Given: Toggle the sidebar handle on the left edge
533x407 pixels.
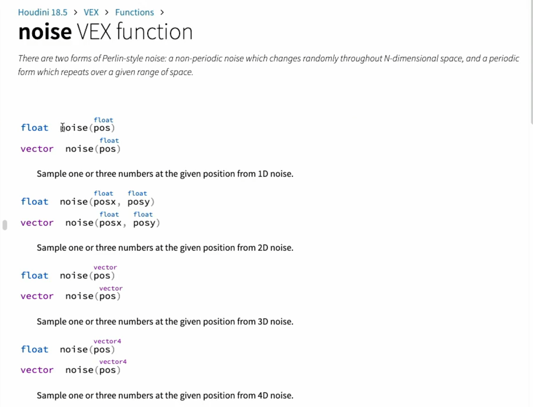Looking at the screenshot, I should click(x=5, y=225).
